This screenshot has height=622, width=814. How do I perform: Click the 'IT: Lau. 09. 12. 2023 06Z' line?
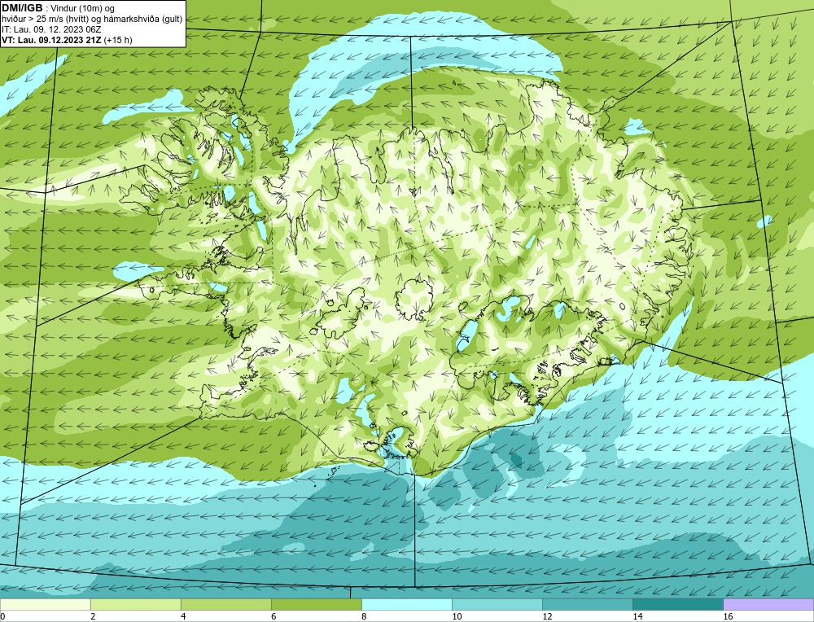point(51,29)
